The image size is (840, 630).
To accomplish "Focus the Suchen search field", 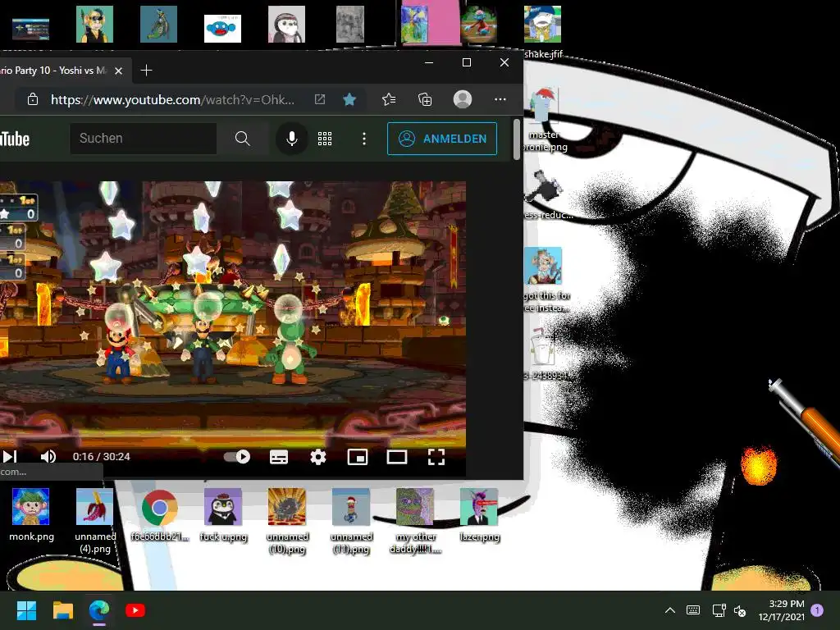I will coord(143,138).
